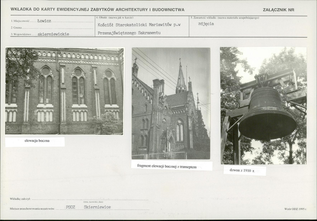Click the Województwo field 'skierniewickie'
Viewport: 317px width, 221px height.
click(x=52, y=34)
